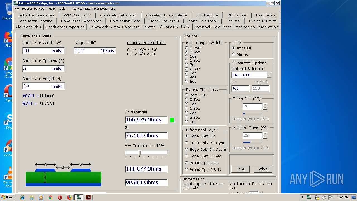Click the Print button
Image resolution: width=357 pixels, height=201 pixels.
tap(240, 169)
